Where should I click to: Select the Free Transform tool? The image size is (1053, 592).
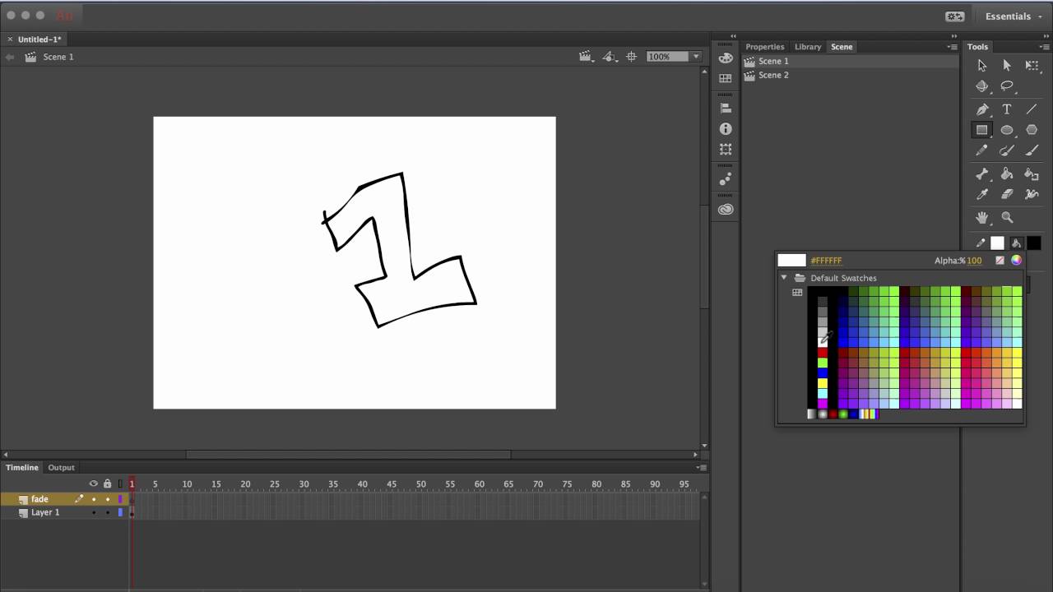click(1032, 66)
